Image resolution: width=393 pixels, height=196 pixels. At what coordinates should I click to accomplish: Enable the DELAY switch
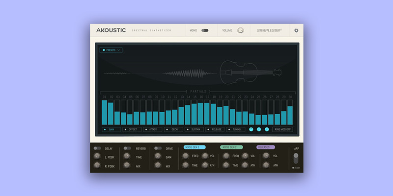pos(97,148)
